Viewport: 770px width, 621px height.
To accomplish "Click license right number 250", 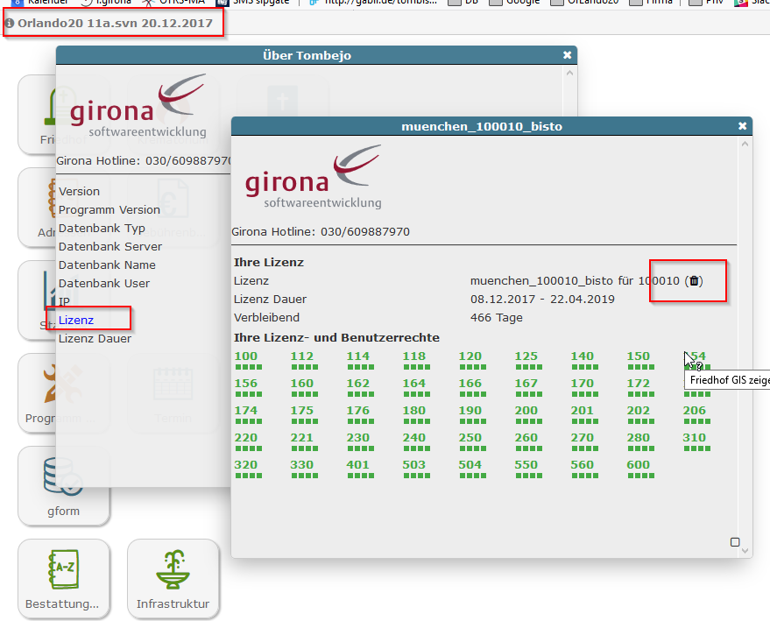I will coord(470,437).
